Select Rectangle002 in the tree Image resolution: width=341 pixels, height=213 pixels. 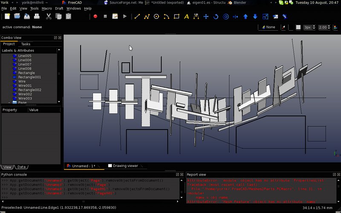tap(29, 90)
